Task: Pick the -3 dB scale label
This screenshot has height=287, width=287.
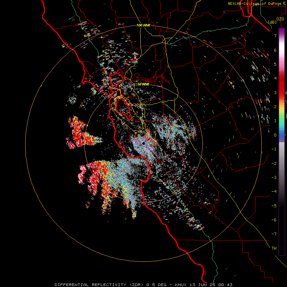Action: click(274, 177)
